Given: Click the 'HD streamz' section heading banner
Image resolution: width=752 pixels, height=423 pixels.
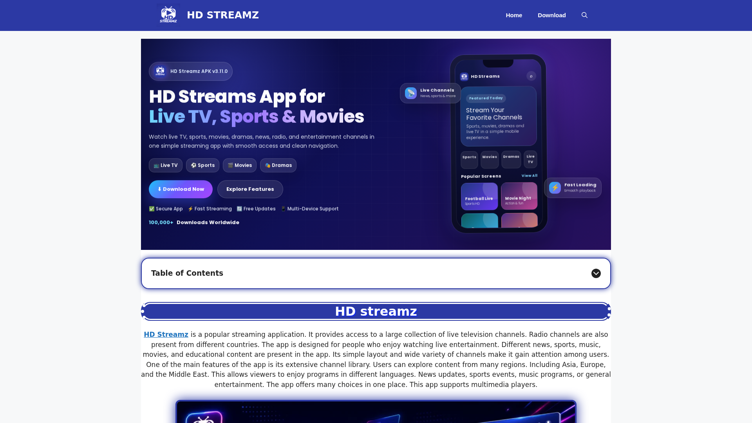Looking at the screenshot, I should 376,311.
